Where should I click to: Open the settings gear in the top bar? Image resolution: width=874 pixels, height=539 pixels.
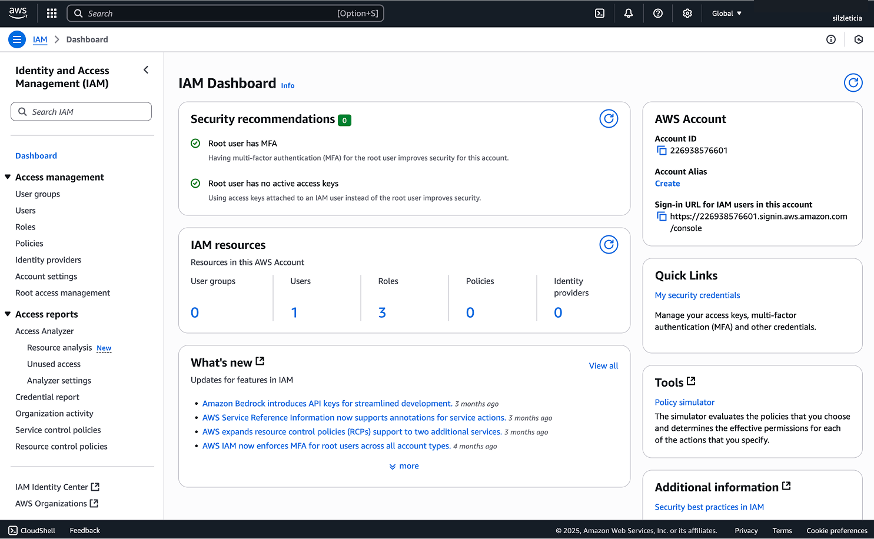(x=687, y=13)
